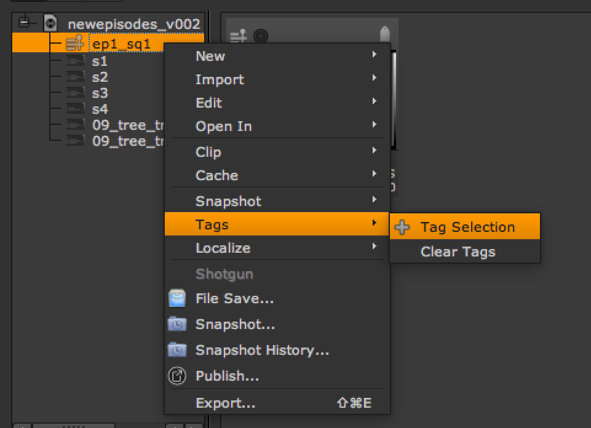591x428 pixels.
Task: Click the File Save disk icon
Action: pyautogui.click(x=177, y=299)
